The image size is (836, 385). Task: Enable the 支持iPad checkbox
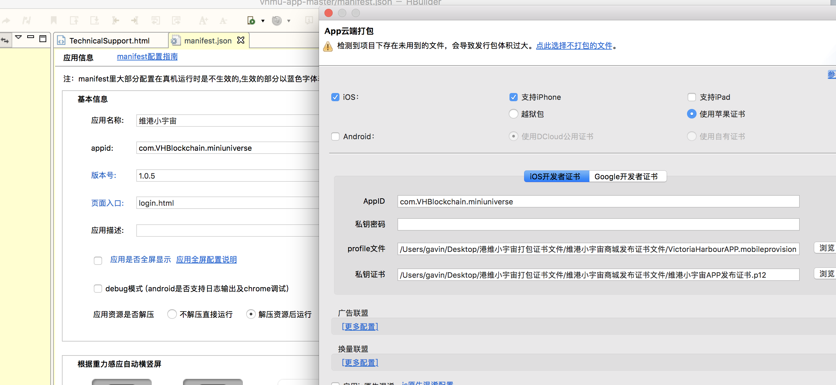[x=691, y=97]
